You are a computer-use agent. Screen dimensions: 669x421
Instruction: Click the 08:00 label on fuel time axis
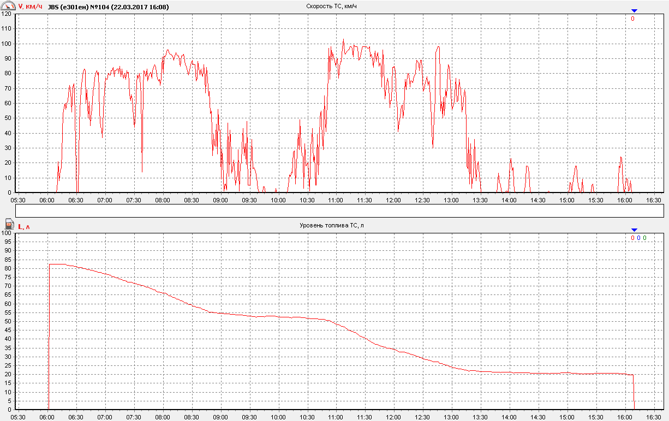[x=163, y=417]
